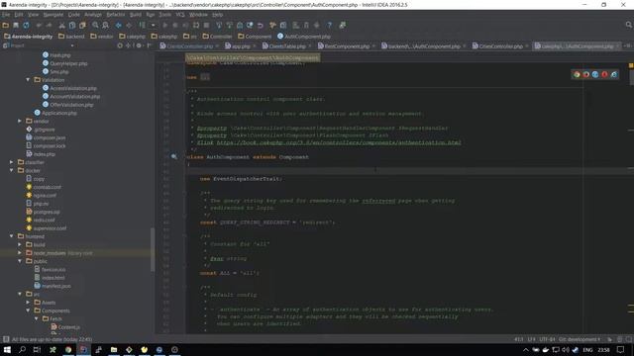Image resolution: width=634 pixels, height=356 pixels.
Task: Switch to RestComponent.php tab
Action: (347, 46)
